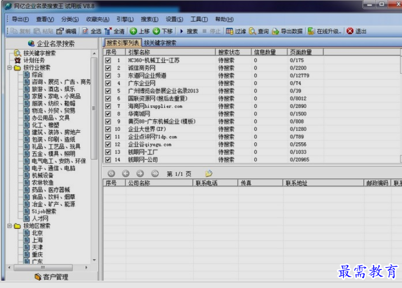Select the 综合 industry category
Viewport: 402px width, 288px height.
tap(37, 75)
